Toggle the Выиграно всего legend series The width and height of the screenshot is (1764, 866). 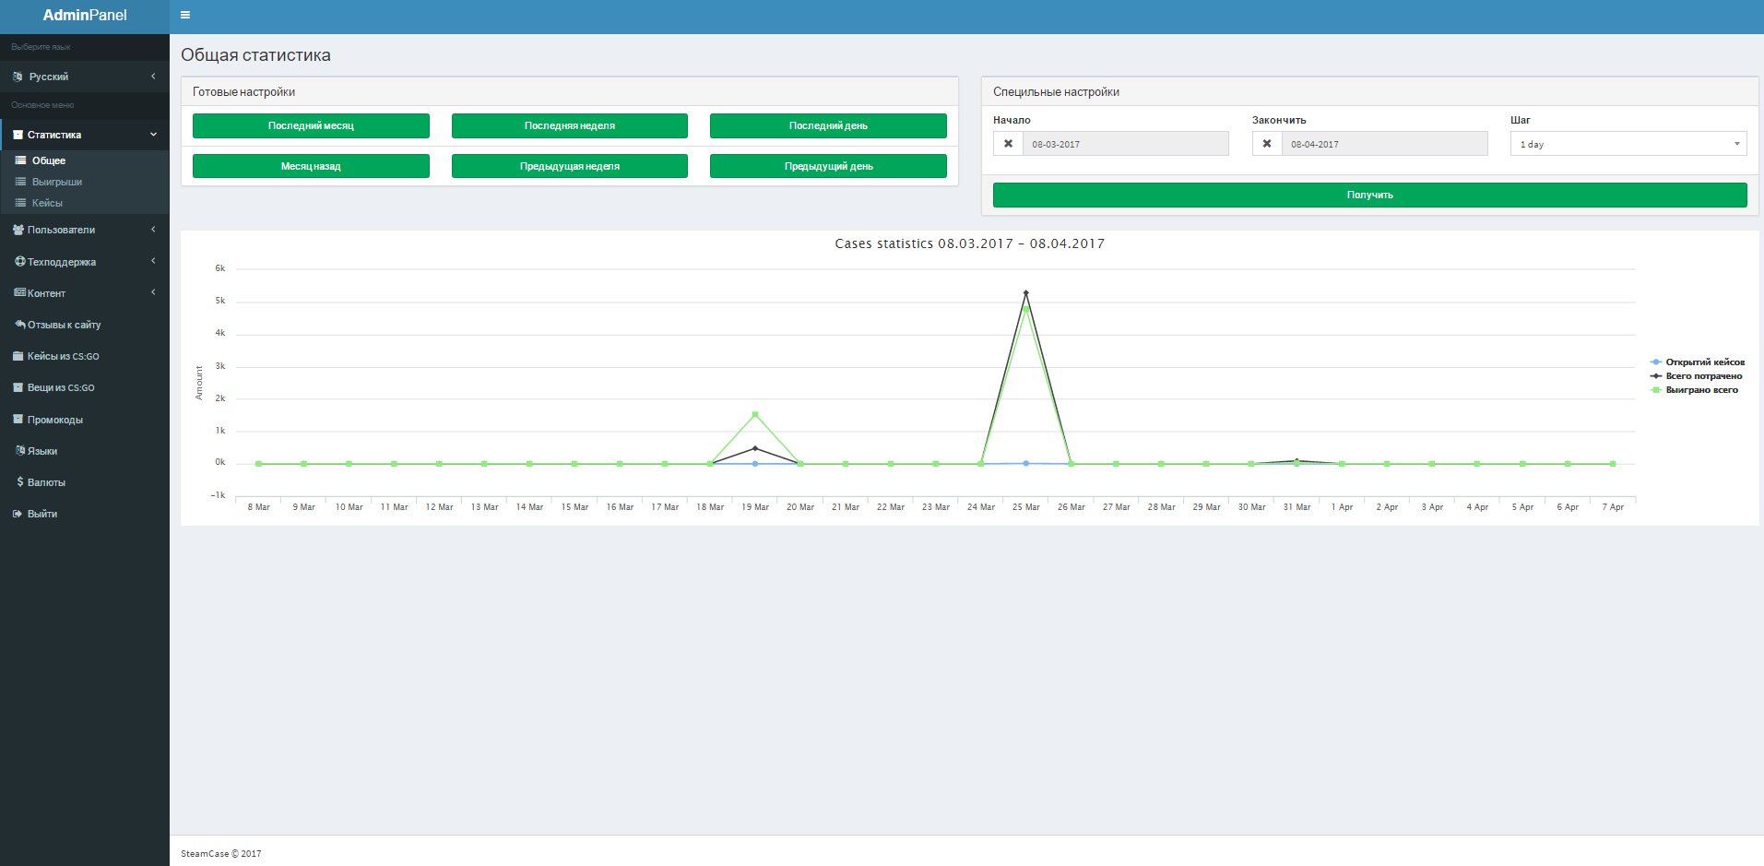1694,390
